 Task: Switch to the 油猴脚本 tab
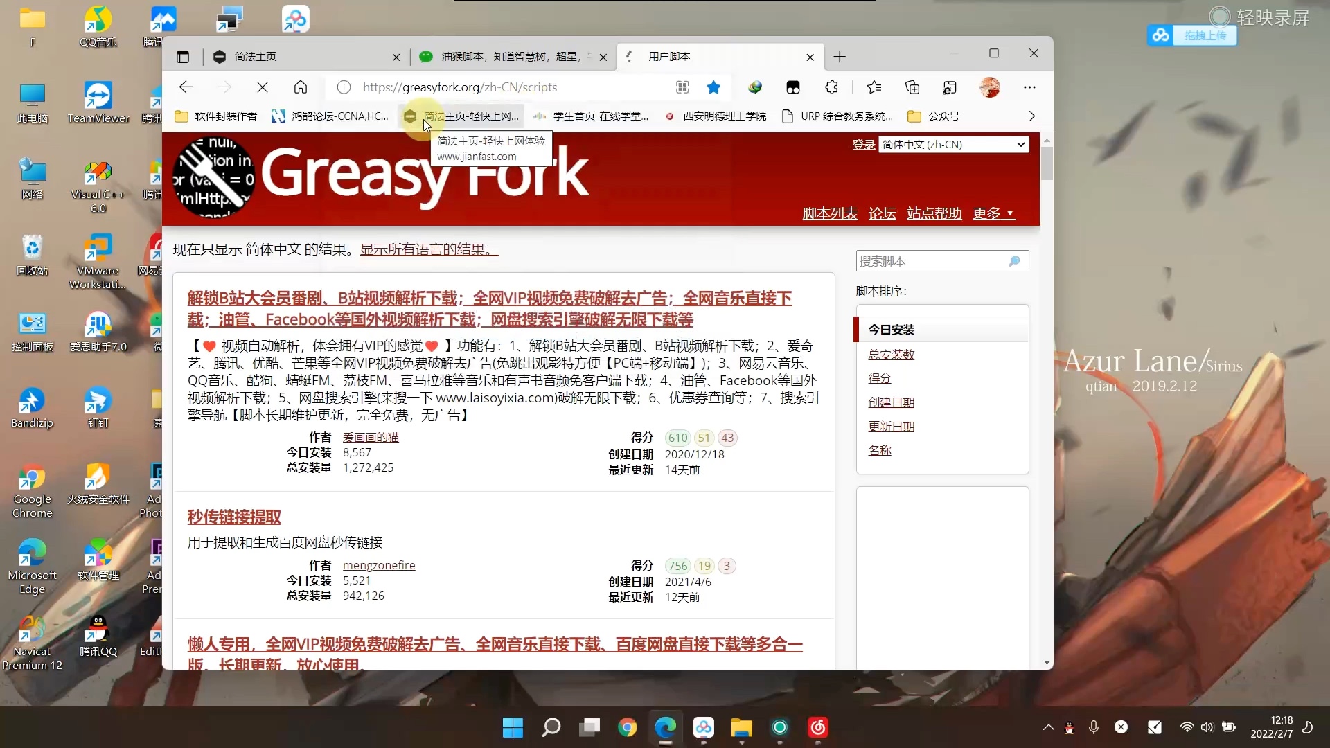pos(513,57)
